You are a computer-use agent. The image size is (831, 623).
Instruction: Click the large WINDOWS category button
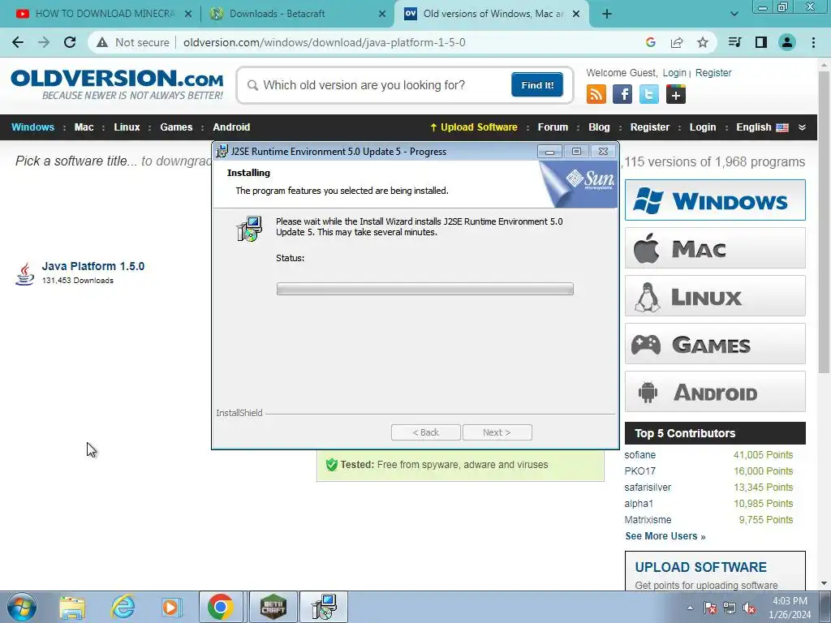[x=715, y=200]
